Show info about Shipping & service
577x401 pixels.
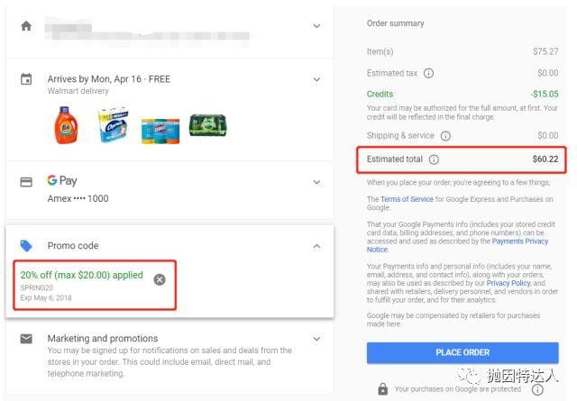coord(445,136)
